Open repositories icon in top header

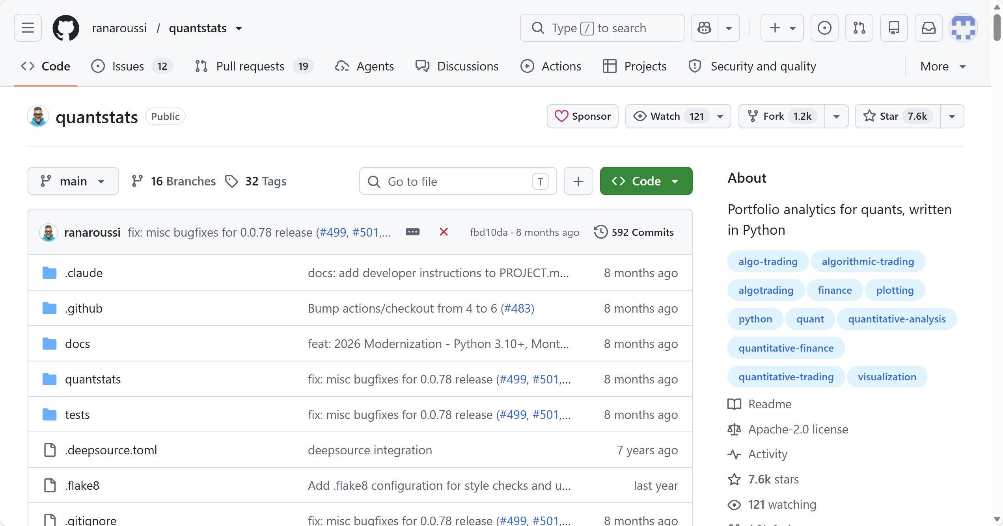click(x=894, y=28)
